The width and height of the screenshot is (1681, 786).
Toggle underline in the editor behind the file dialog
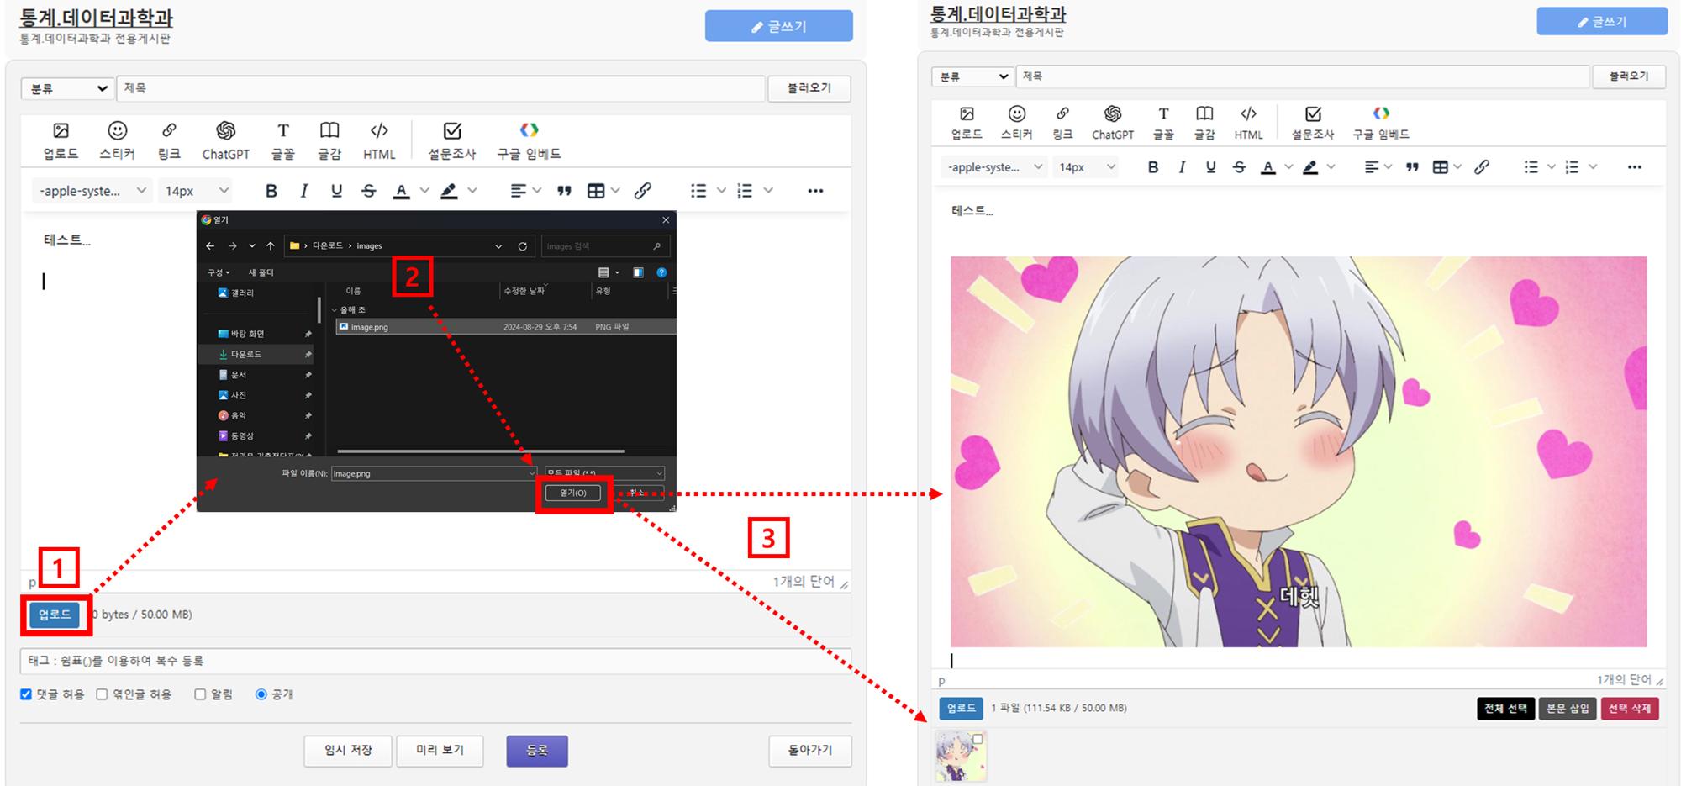(336, 191)
